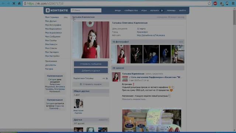This screenshot has height=133, width=236.
Task: Click the browser home button
Action: tap(19, 3)
